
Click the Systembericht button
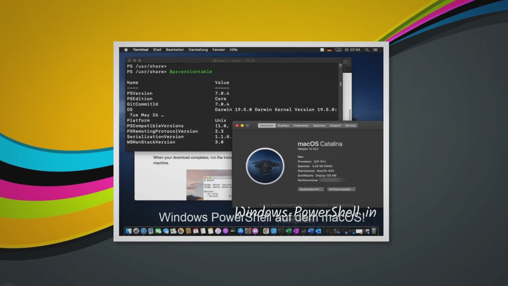point(311,189)
